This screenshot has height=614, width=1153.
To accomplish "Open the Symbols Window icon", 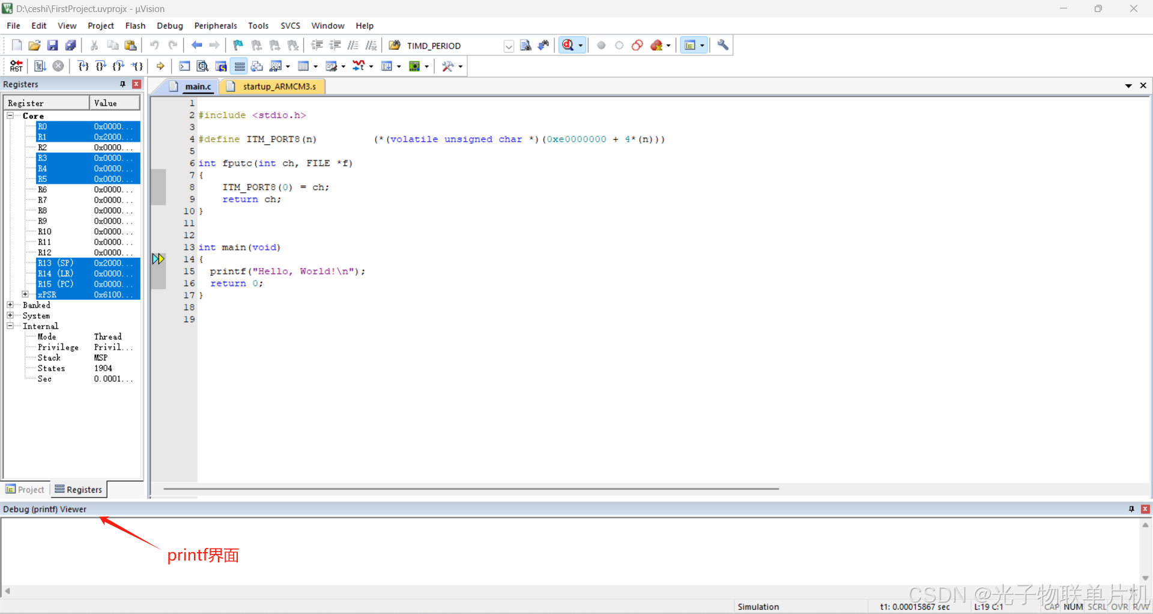I will pos(221,66).
